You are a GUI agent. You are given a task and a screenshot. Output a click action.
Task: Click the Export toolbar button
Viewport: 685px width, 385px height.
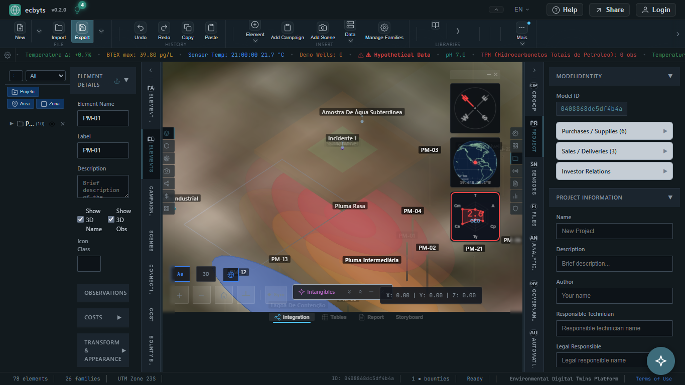tap(82, 31)
